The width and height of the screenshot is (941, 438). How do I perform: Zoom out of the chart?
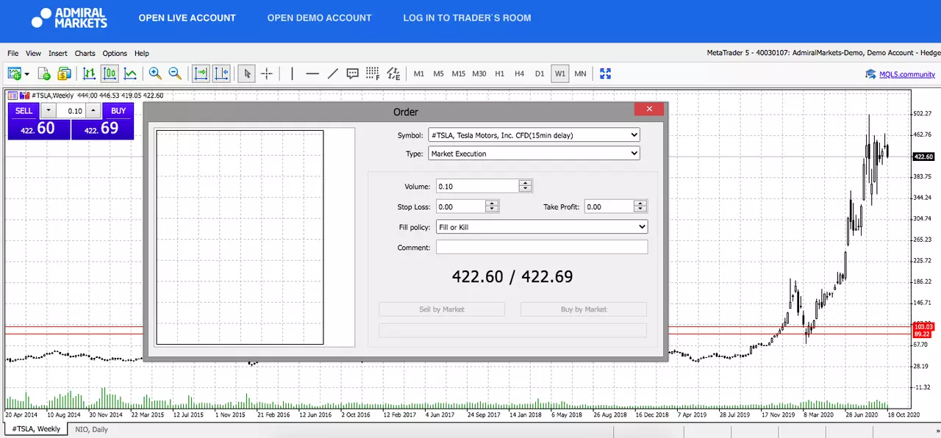(x=175, y=73)
